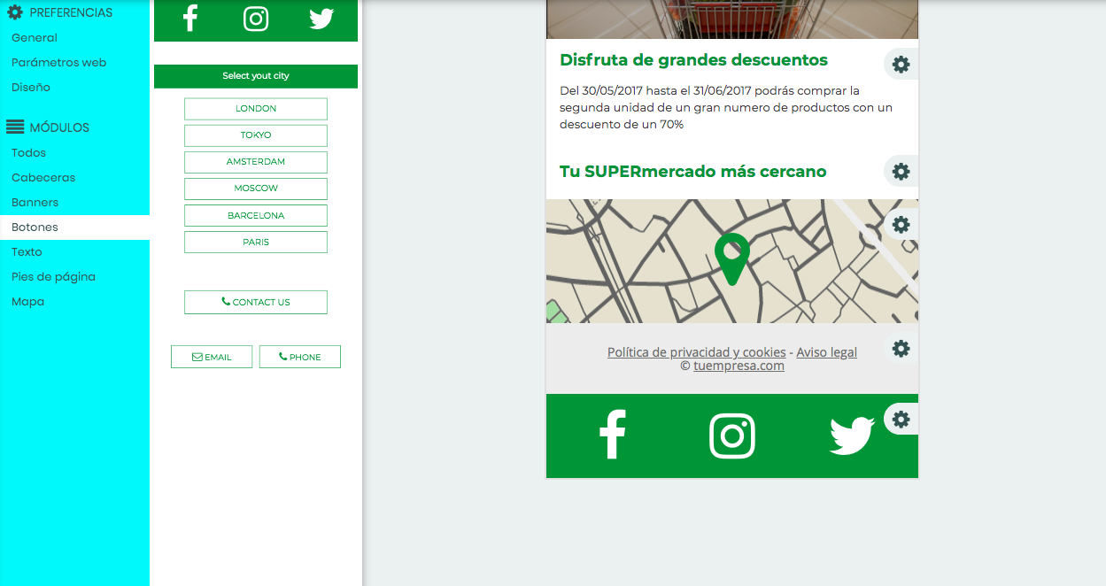The image size is (1106, 586).
Task: Click the MOSCOW city button
Action: pyautogui.click(x=256, y=189)
